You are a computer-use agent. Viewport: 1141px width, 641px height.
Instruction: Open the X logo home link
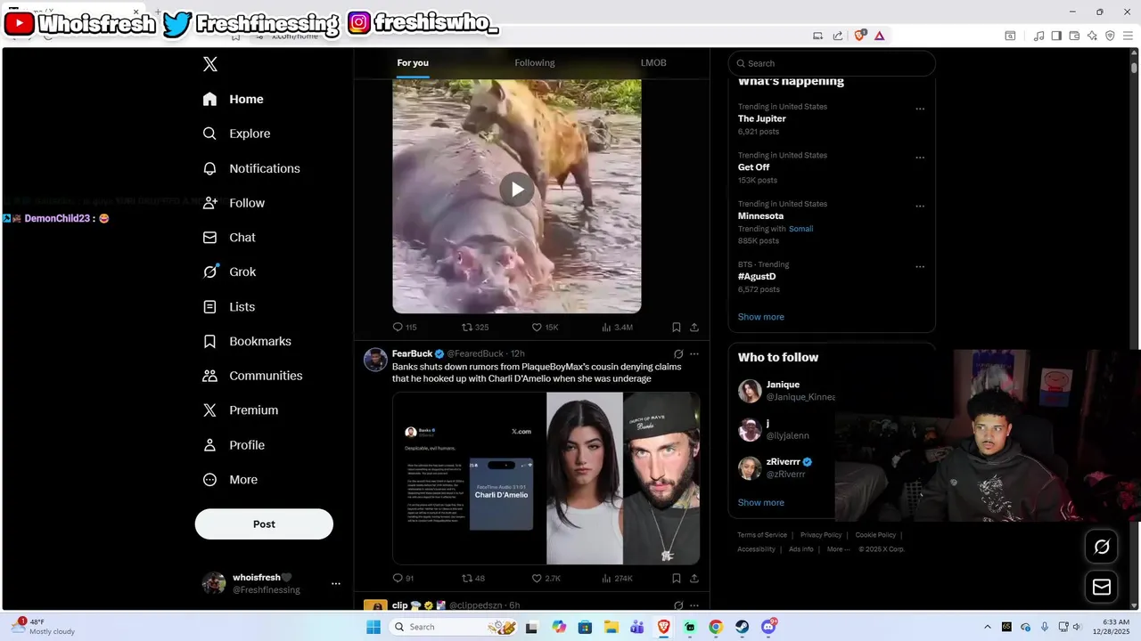(x=210, y=64)
